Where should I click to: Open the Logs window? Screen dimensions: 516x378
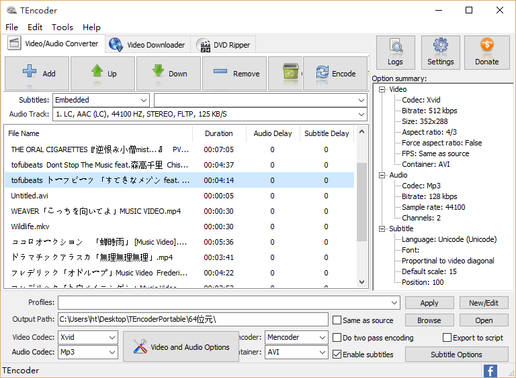point(395,52)
